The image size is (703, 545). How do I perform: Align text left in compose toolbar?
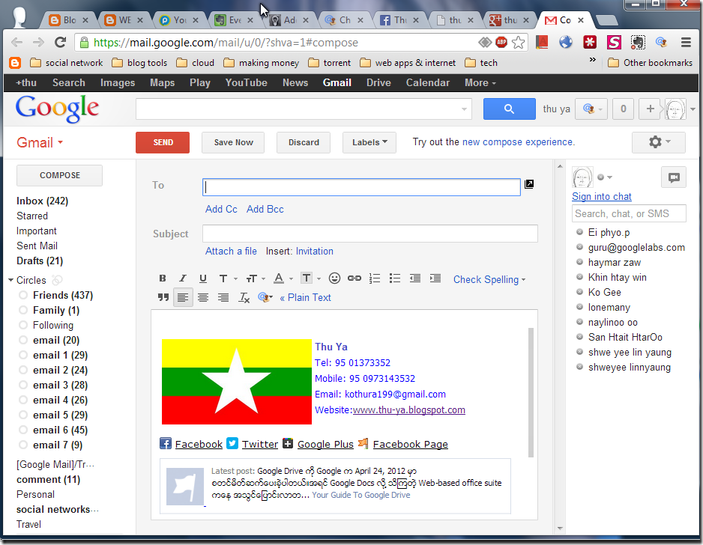coord(183,297)
